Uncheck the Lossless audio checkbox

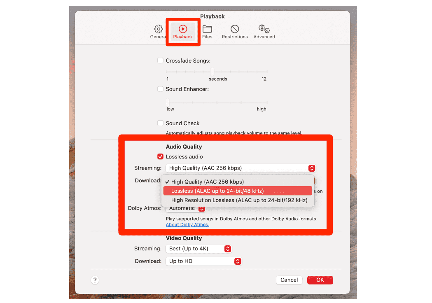(160, 156)
